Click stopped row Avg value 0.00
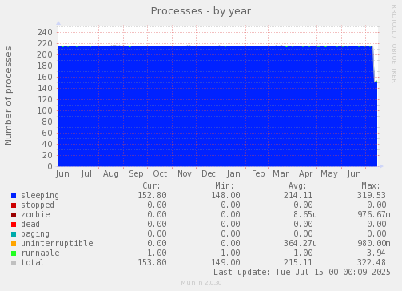The height and width of the screenshot is (291, 402). tap(303, 205)
